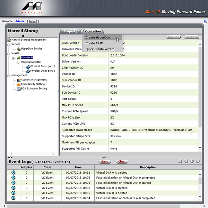Collapse the Management tree node
The width and height of the screenshot is (208, 208).
(9, 75)
